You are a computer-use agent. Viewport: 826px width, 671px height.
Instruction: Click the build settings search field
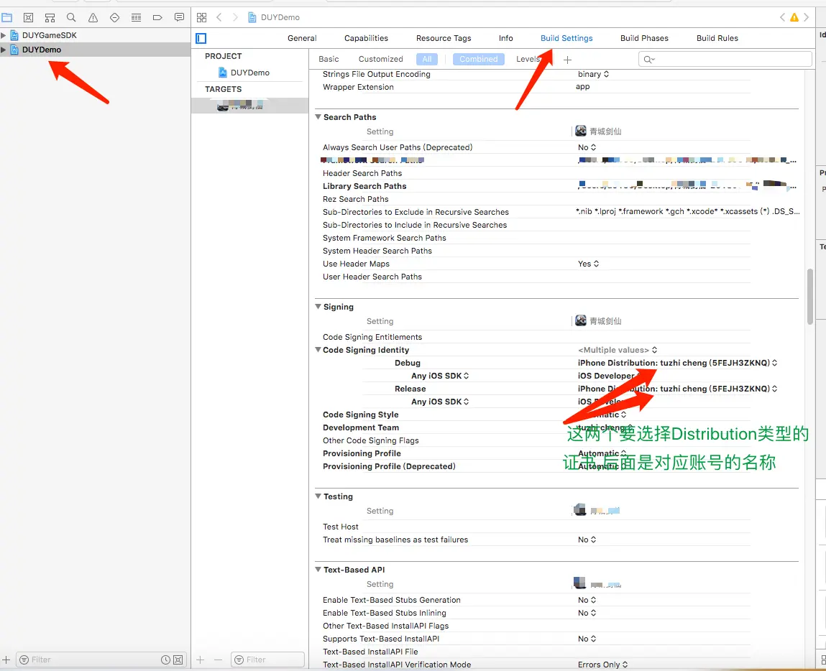(725, 59)
